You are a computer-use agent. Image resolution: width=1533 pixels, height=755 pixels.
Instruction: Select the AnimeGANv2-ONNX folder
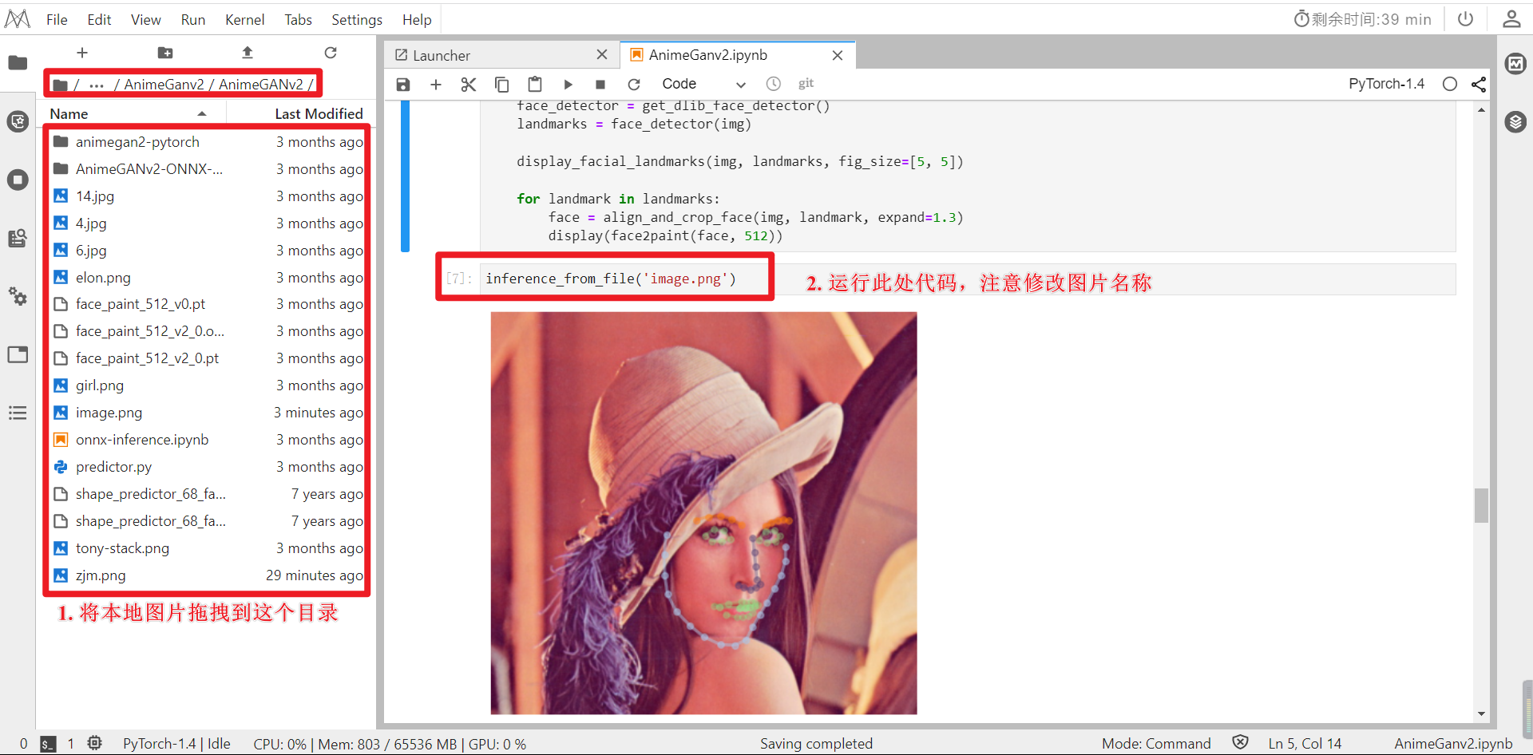[208, 169]
